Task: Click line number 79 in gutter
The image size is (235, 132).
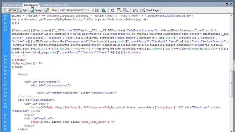Action: point(5,107)
